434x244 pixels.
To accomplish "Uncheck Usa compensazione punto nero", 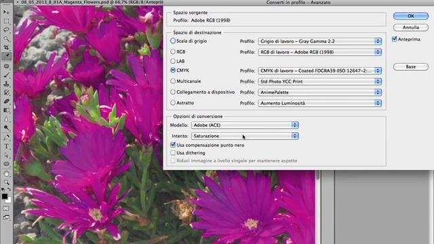I will click(x=173, y=144).
